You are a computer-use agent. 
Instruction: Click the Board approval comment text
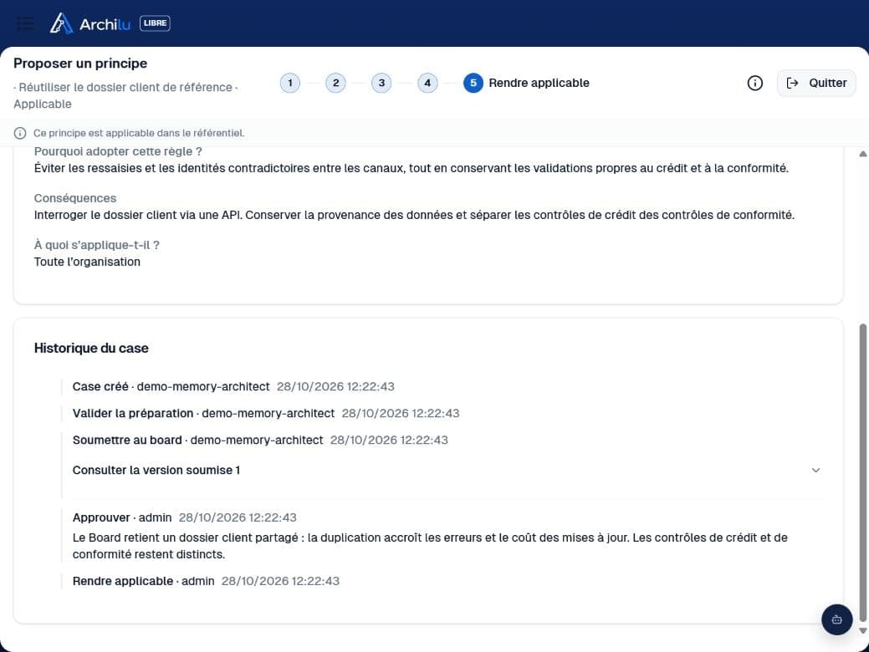coord(430,546)
